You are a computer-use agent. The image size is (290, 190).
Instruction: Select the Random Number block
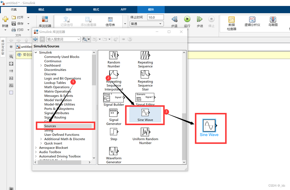pos(114,59)
